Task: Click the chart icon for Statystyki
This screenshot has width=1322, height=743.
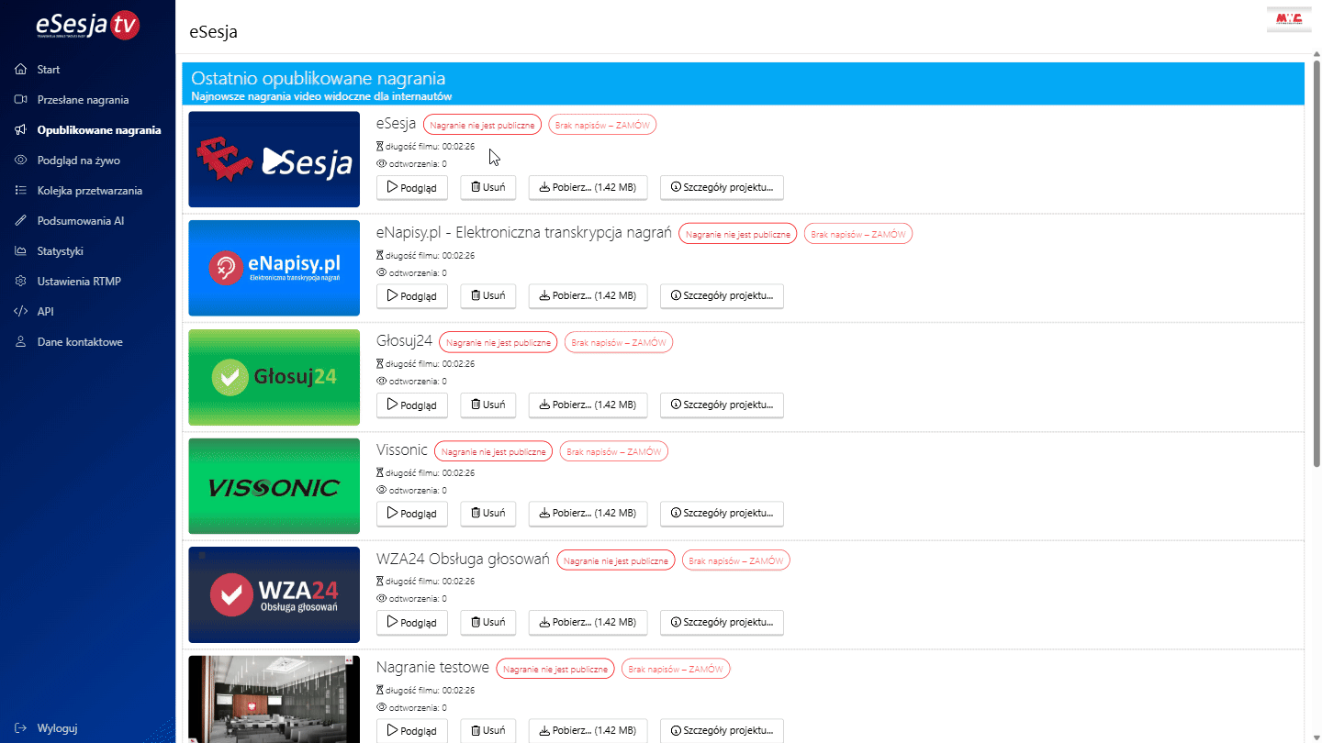Action: (x=20, y=251)
